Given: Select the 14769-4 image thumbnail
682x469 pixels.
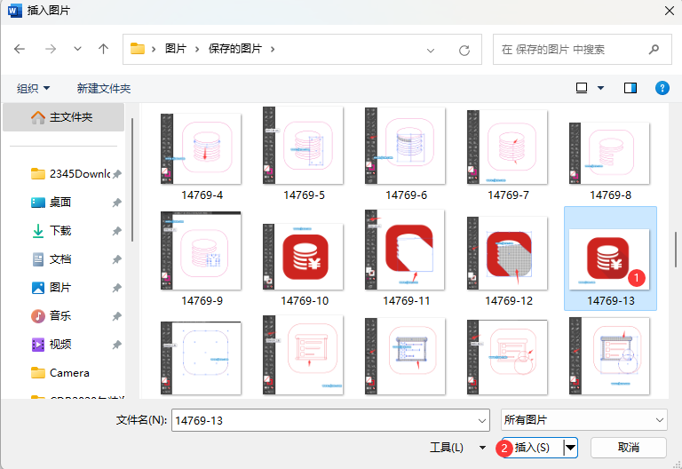Looking at the screenshot, I should coord(201,148).
